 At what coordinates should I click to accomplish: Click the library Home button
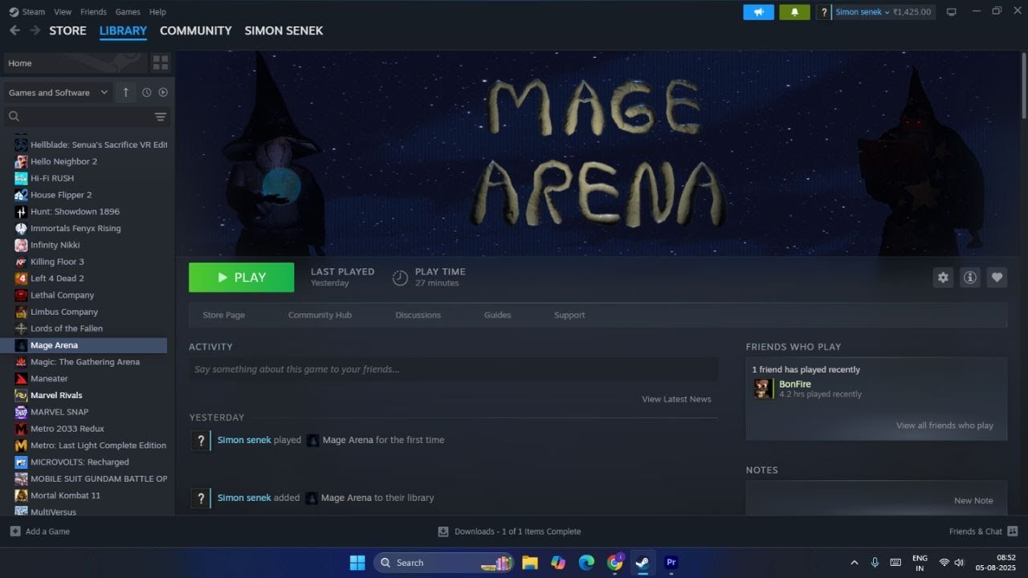[x=76, y=63]
